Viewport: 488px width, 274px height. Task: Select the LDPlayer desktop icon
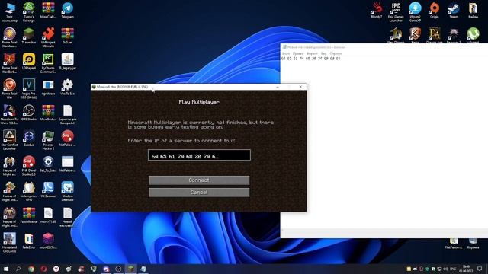point(29,62)
